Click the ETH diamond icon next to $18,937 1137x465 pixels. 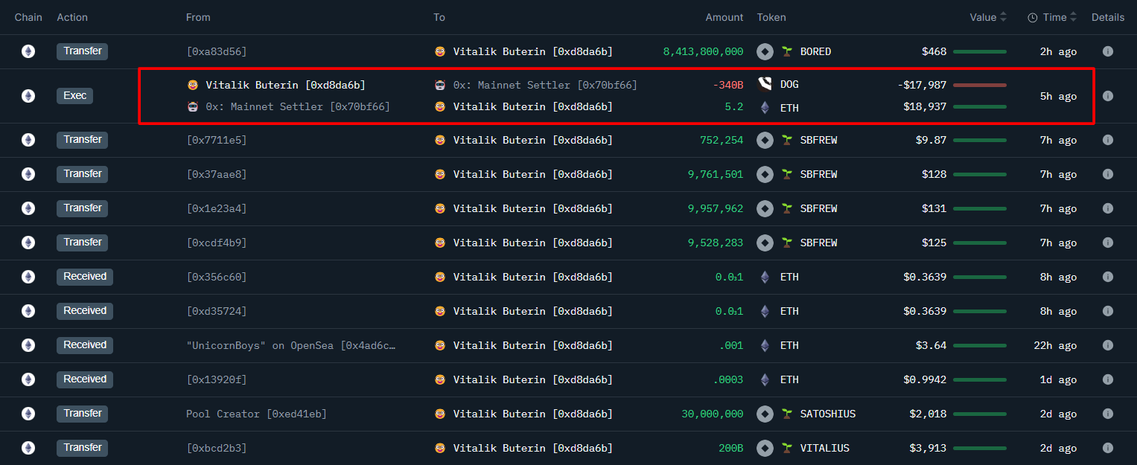click(x=764, y=108)
